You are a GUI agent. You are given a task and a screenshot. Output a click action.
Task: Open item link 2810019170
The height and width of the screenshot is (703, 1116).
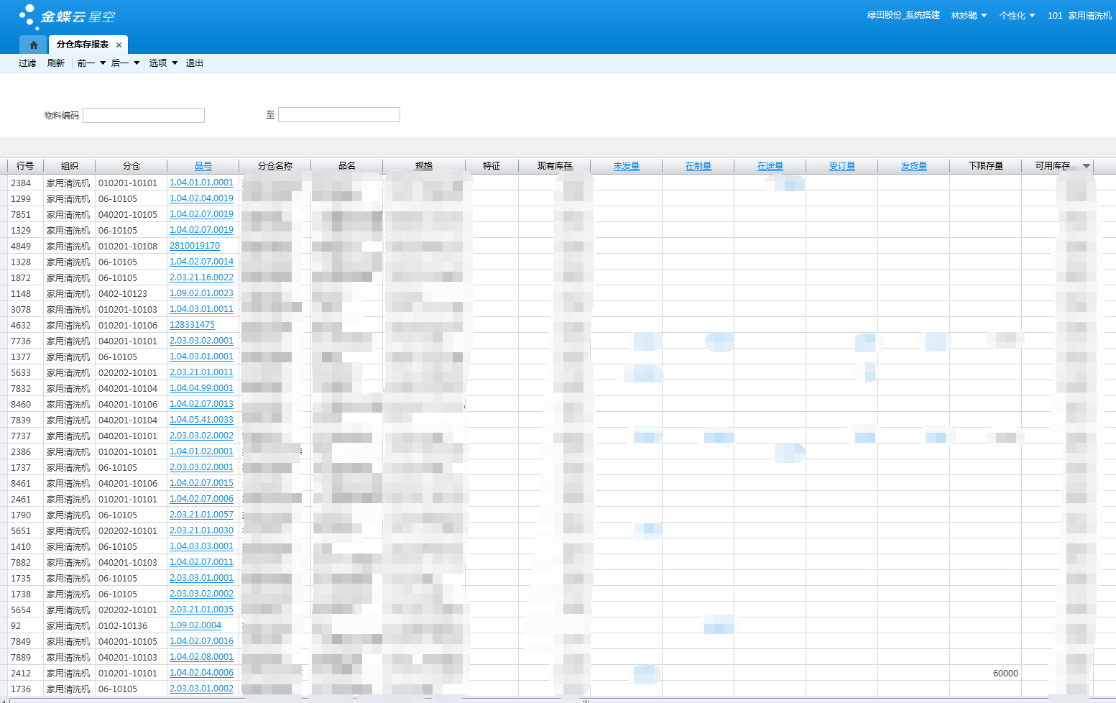click(195, 246)
